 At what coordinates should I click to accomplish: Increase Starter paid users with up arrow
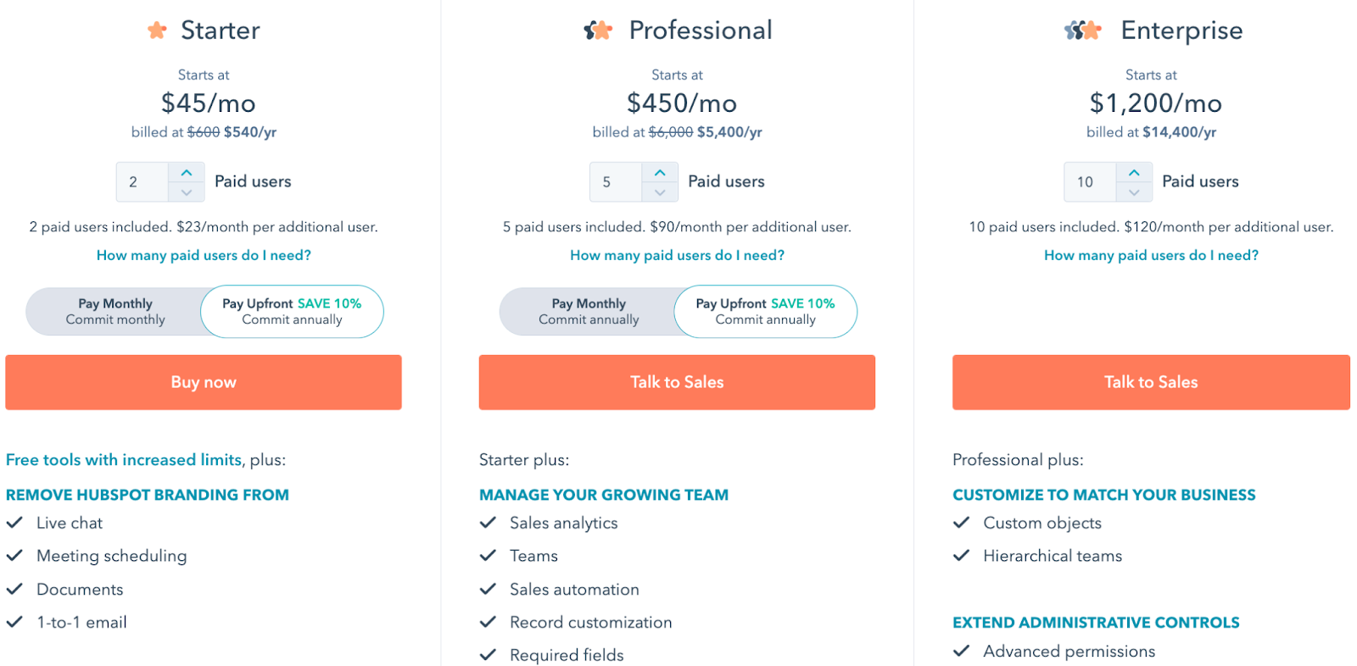(187, 173)
